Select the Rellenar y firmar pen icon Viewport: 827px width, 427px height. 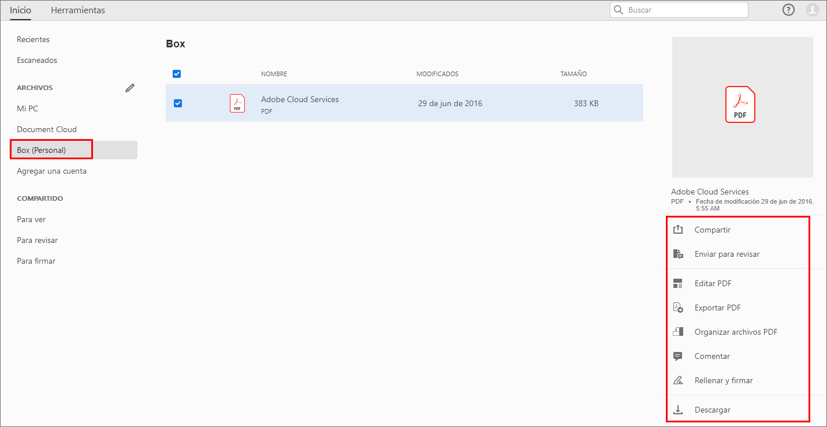tap(677, 380)
